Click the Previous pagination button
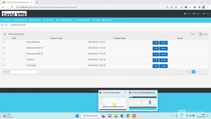The width and height of the screenshot is (211, 119). click(x=187, y=72)
